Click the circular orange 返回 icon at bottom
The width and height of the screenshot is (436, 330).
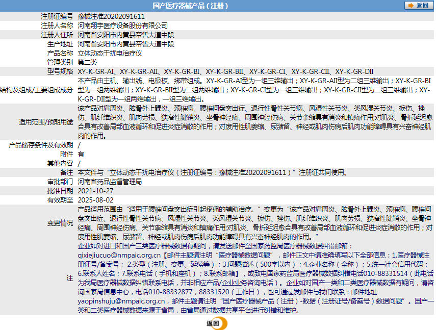point(218,323)
